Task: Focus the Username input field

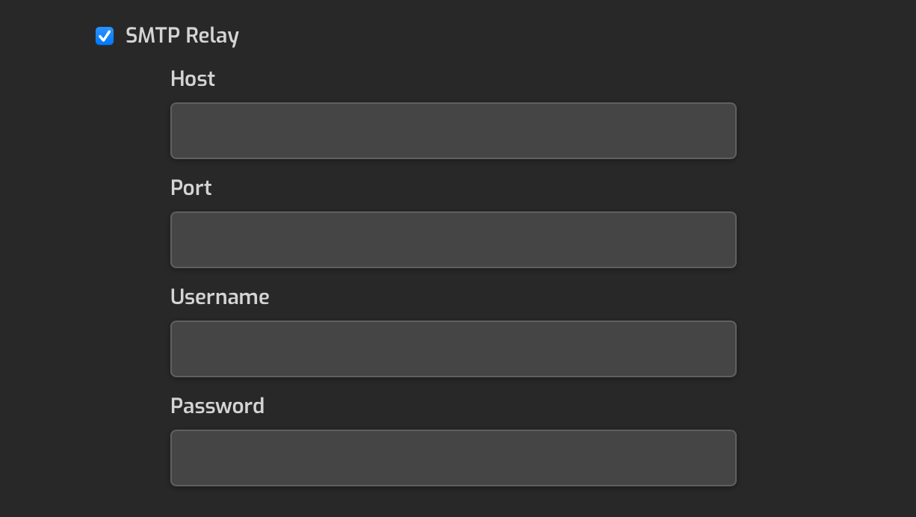Action: point(454,349)
